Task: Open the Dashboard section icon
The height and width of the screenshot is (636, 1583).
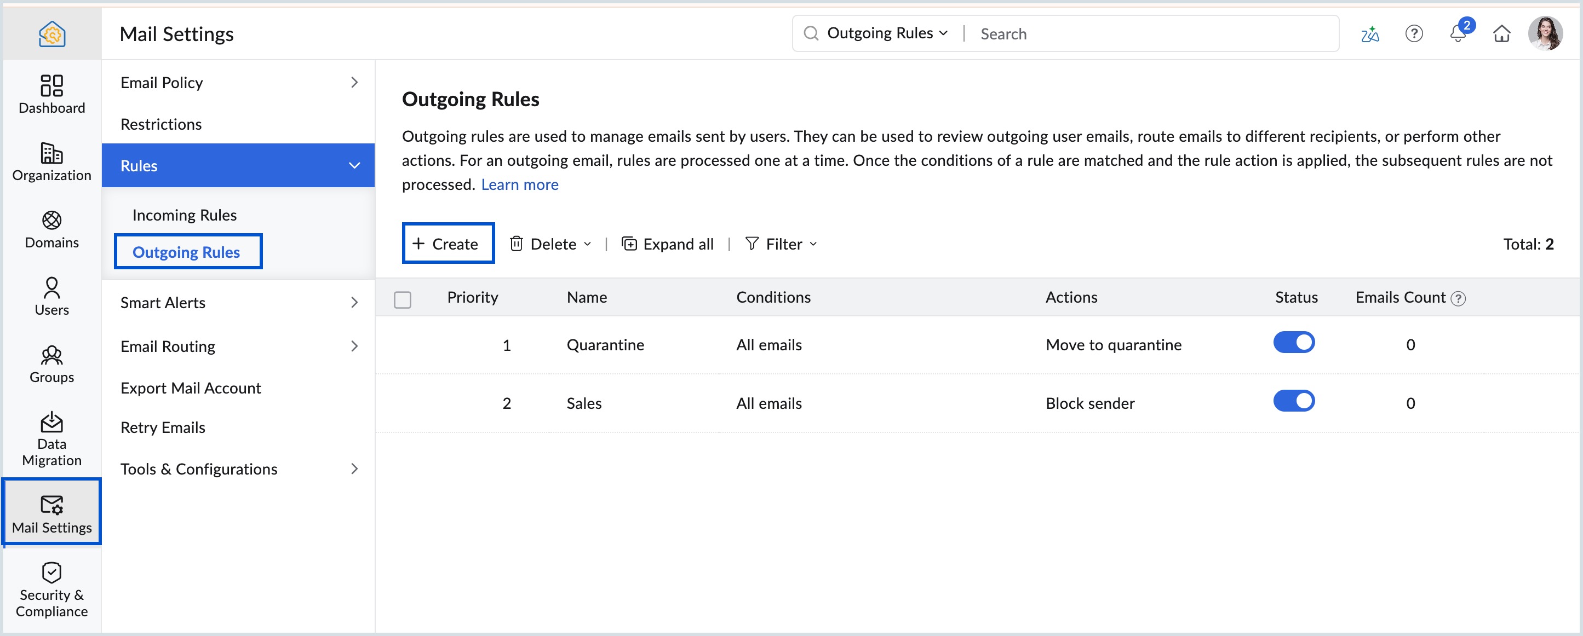Action: 51,86
